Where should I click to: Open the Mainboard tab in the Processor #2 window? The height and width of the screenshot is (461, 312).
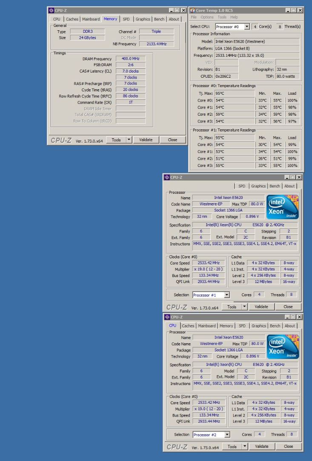207,326
